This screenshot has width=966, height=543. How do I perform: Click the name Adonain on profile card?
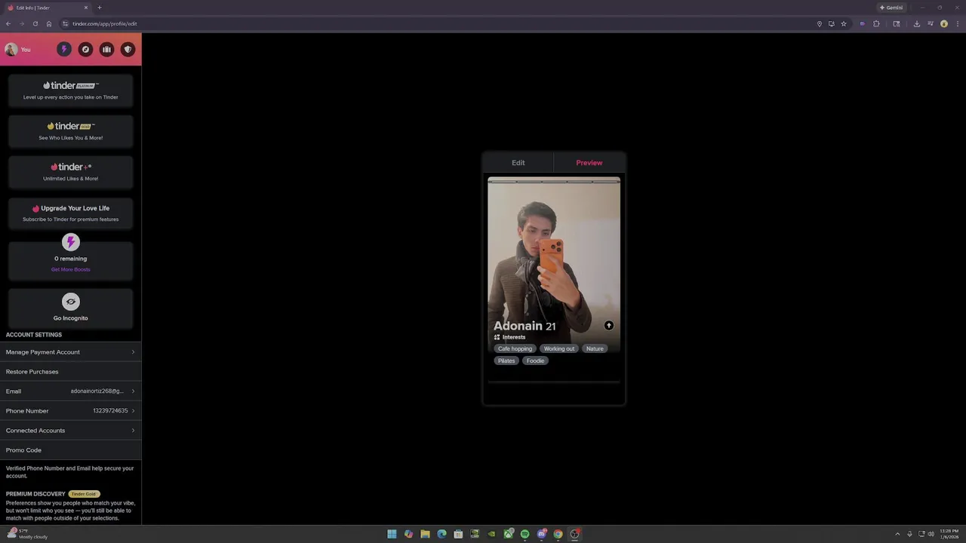click(x=518, y=326)
